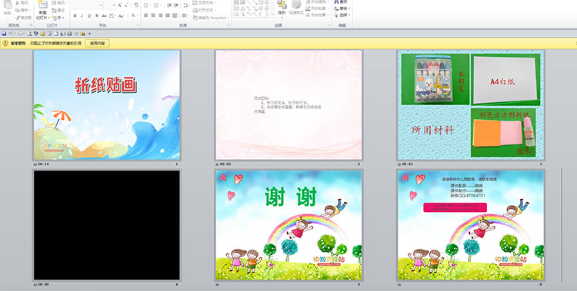Expand the Layout dropdown
Image resolution: width=577 pixels, height=291 pixels.
click(x=59, y=2)
